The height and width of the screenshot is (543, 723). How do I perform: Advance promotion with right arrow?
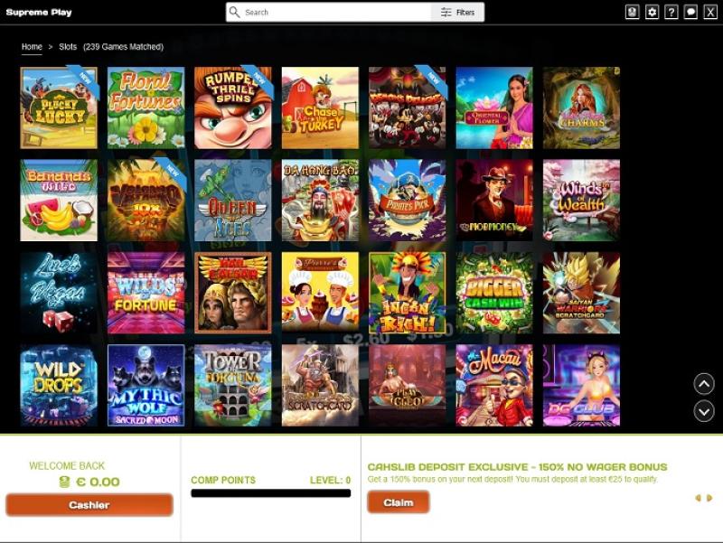(x=709, y=498)
